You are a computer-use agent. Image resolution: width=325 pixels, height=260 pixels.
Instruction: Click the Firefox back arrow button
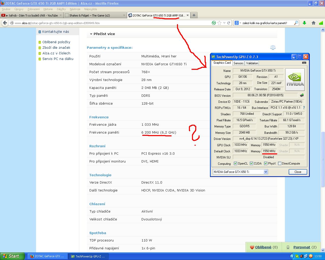click(x=5, y=23)
